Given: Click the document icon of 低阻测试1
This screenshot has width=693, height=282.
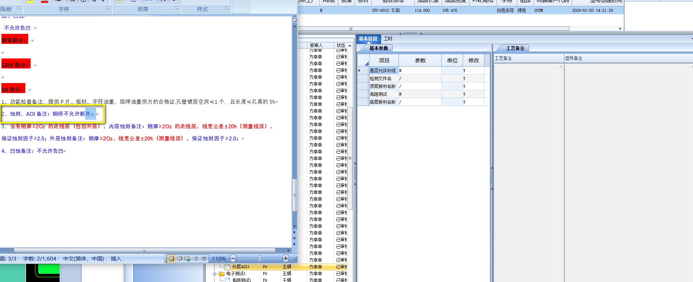Looking at the screenshot, I should (227, 280).
